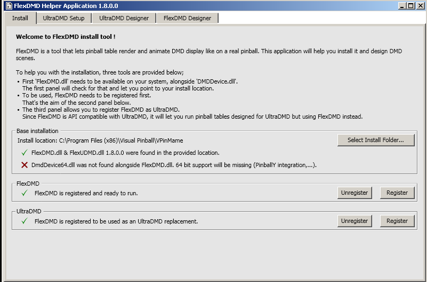Click 'FlexDMD.dll & FlexUDMD.dll 1.8.0.0 were found' text
The height and width of the screenshot is (282, 427).
pos(125,153)
